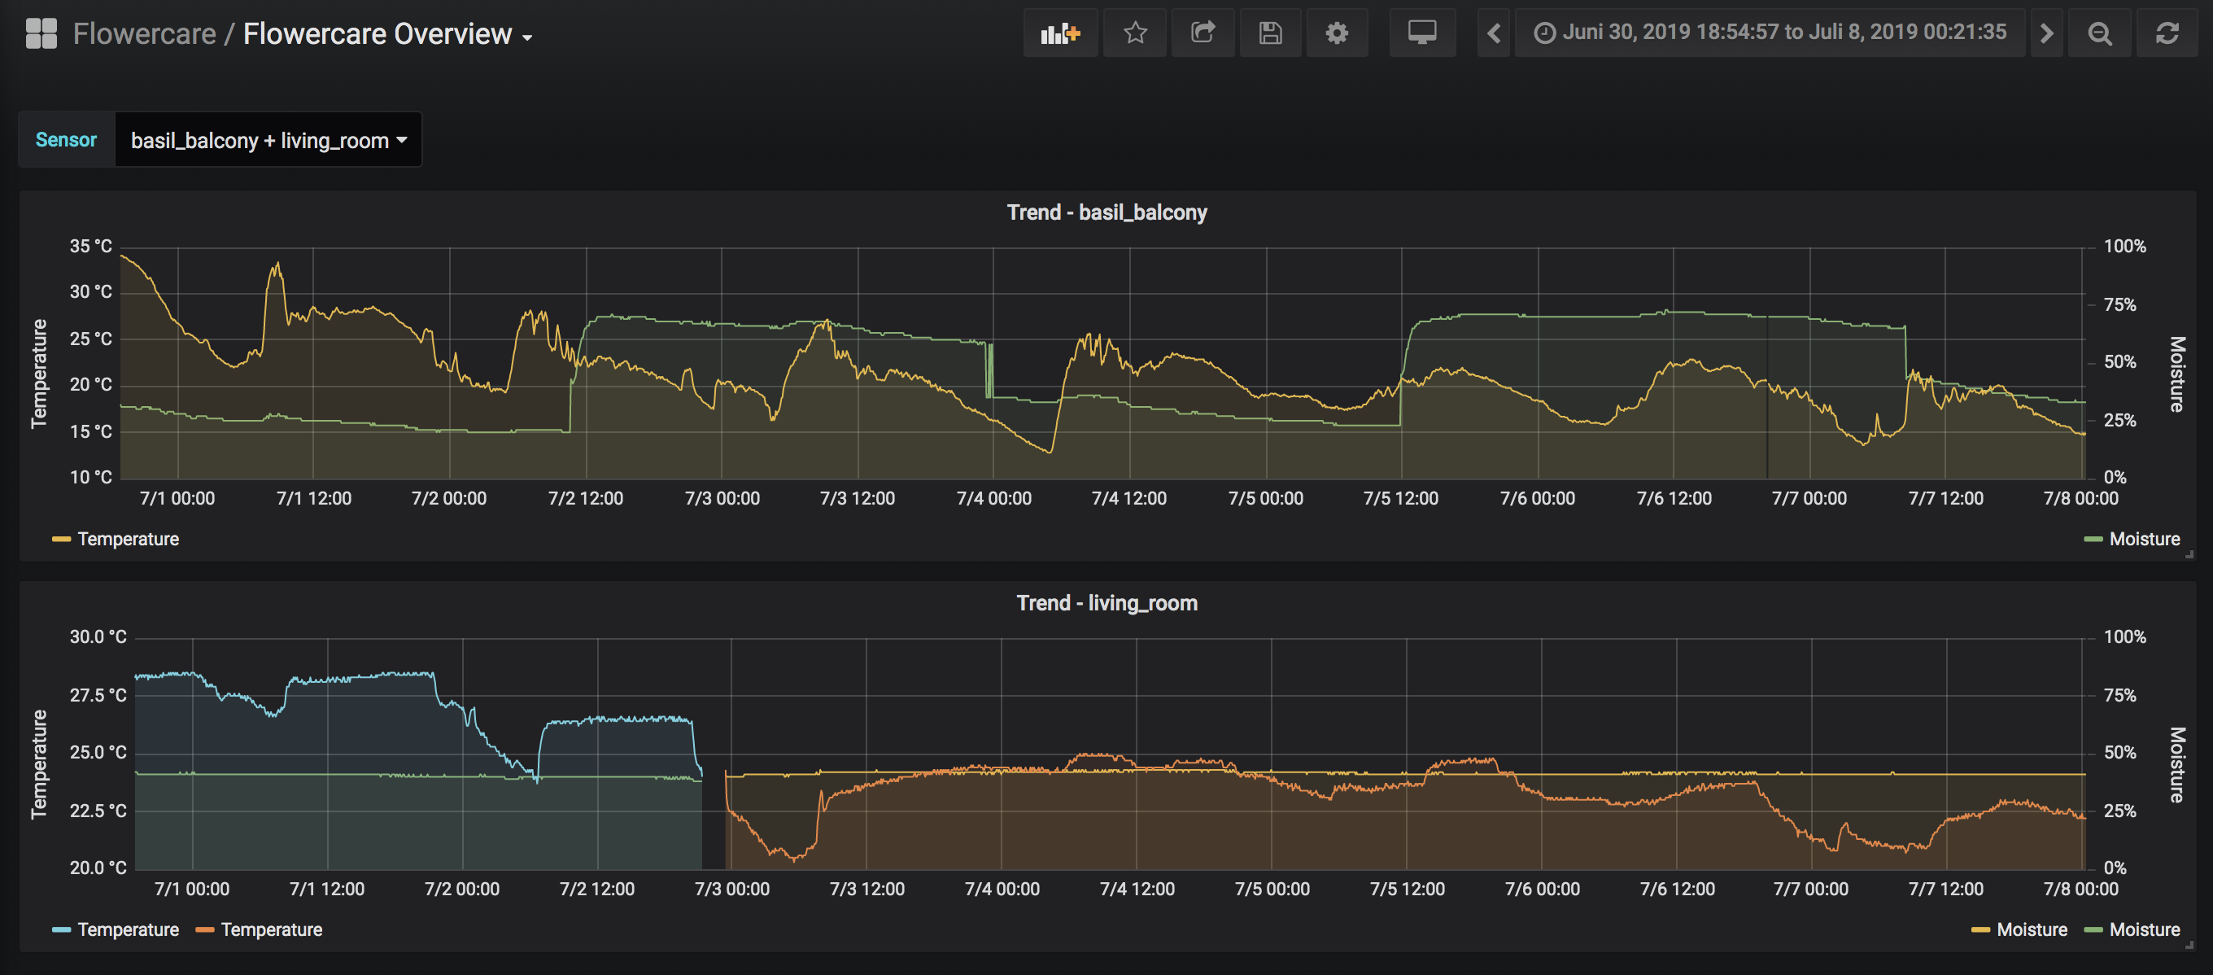
Task: Refresh the dashboard
Action: coord(2167,33)
